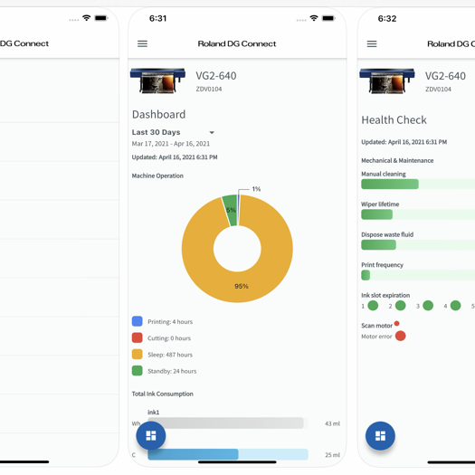The image size is (475, 475).
Task: Tap the small red dot beside Scan motor
Action: coord(396,323)
